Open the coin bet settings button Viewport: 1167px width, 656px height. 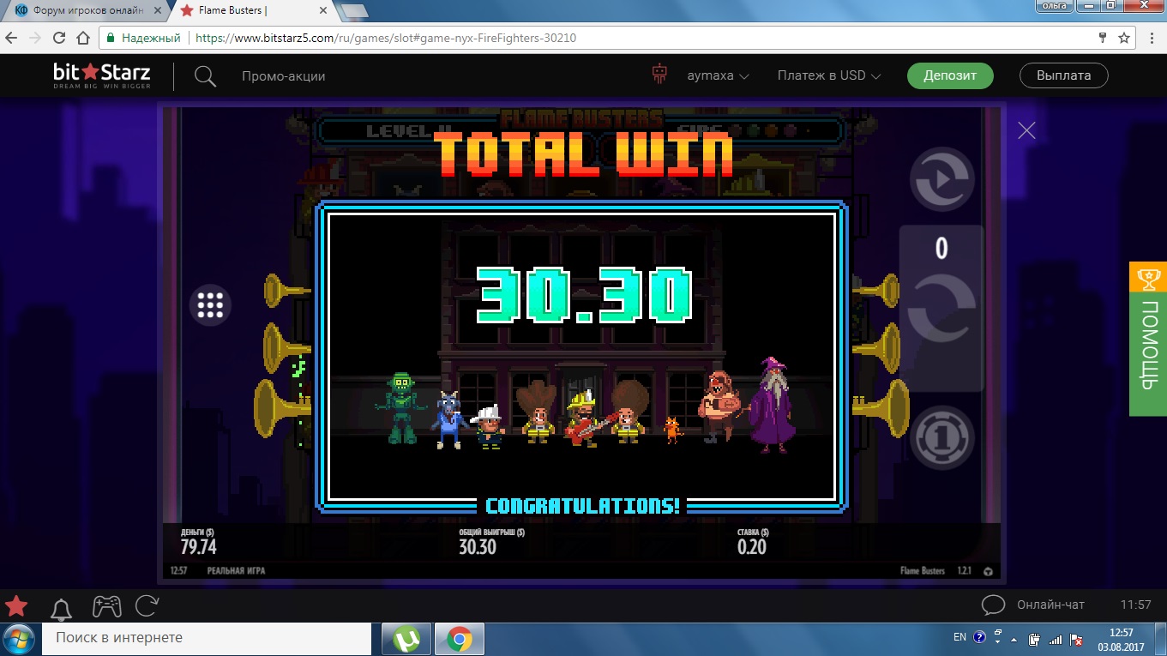tap(941, 438)
